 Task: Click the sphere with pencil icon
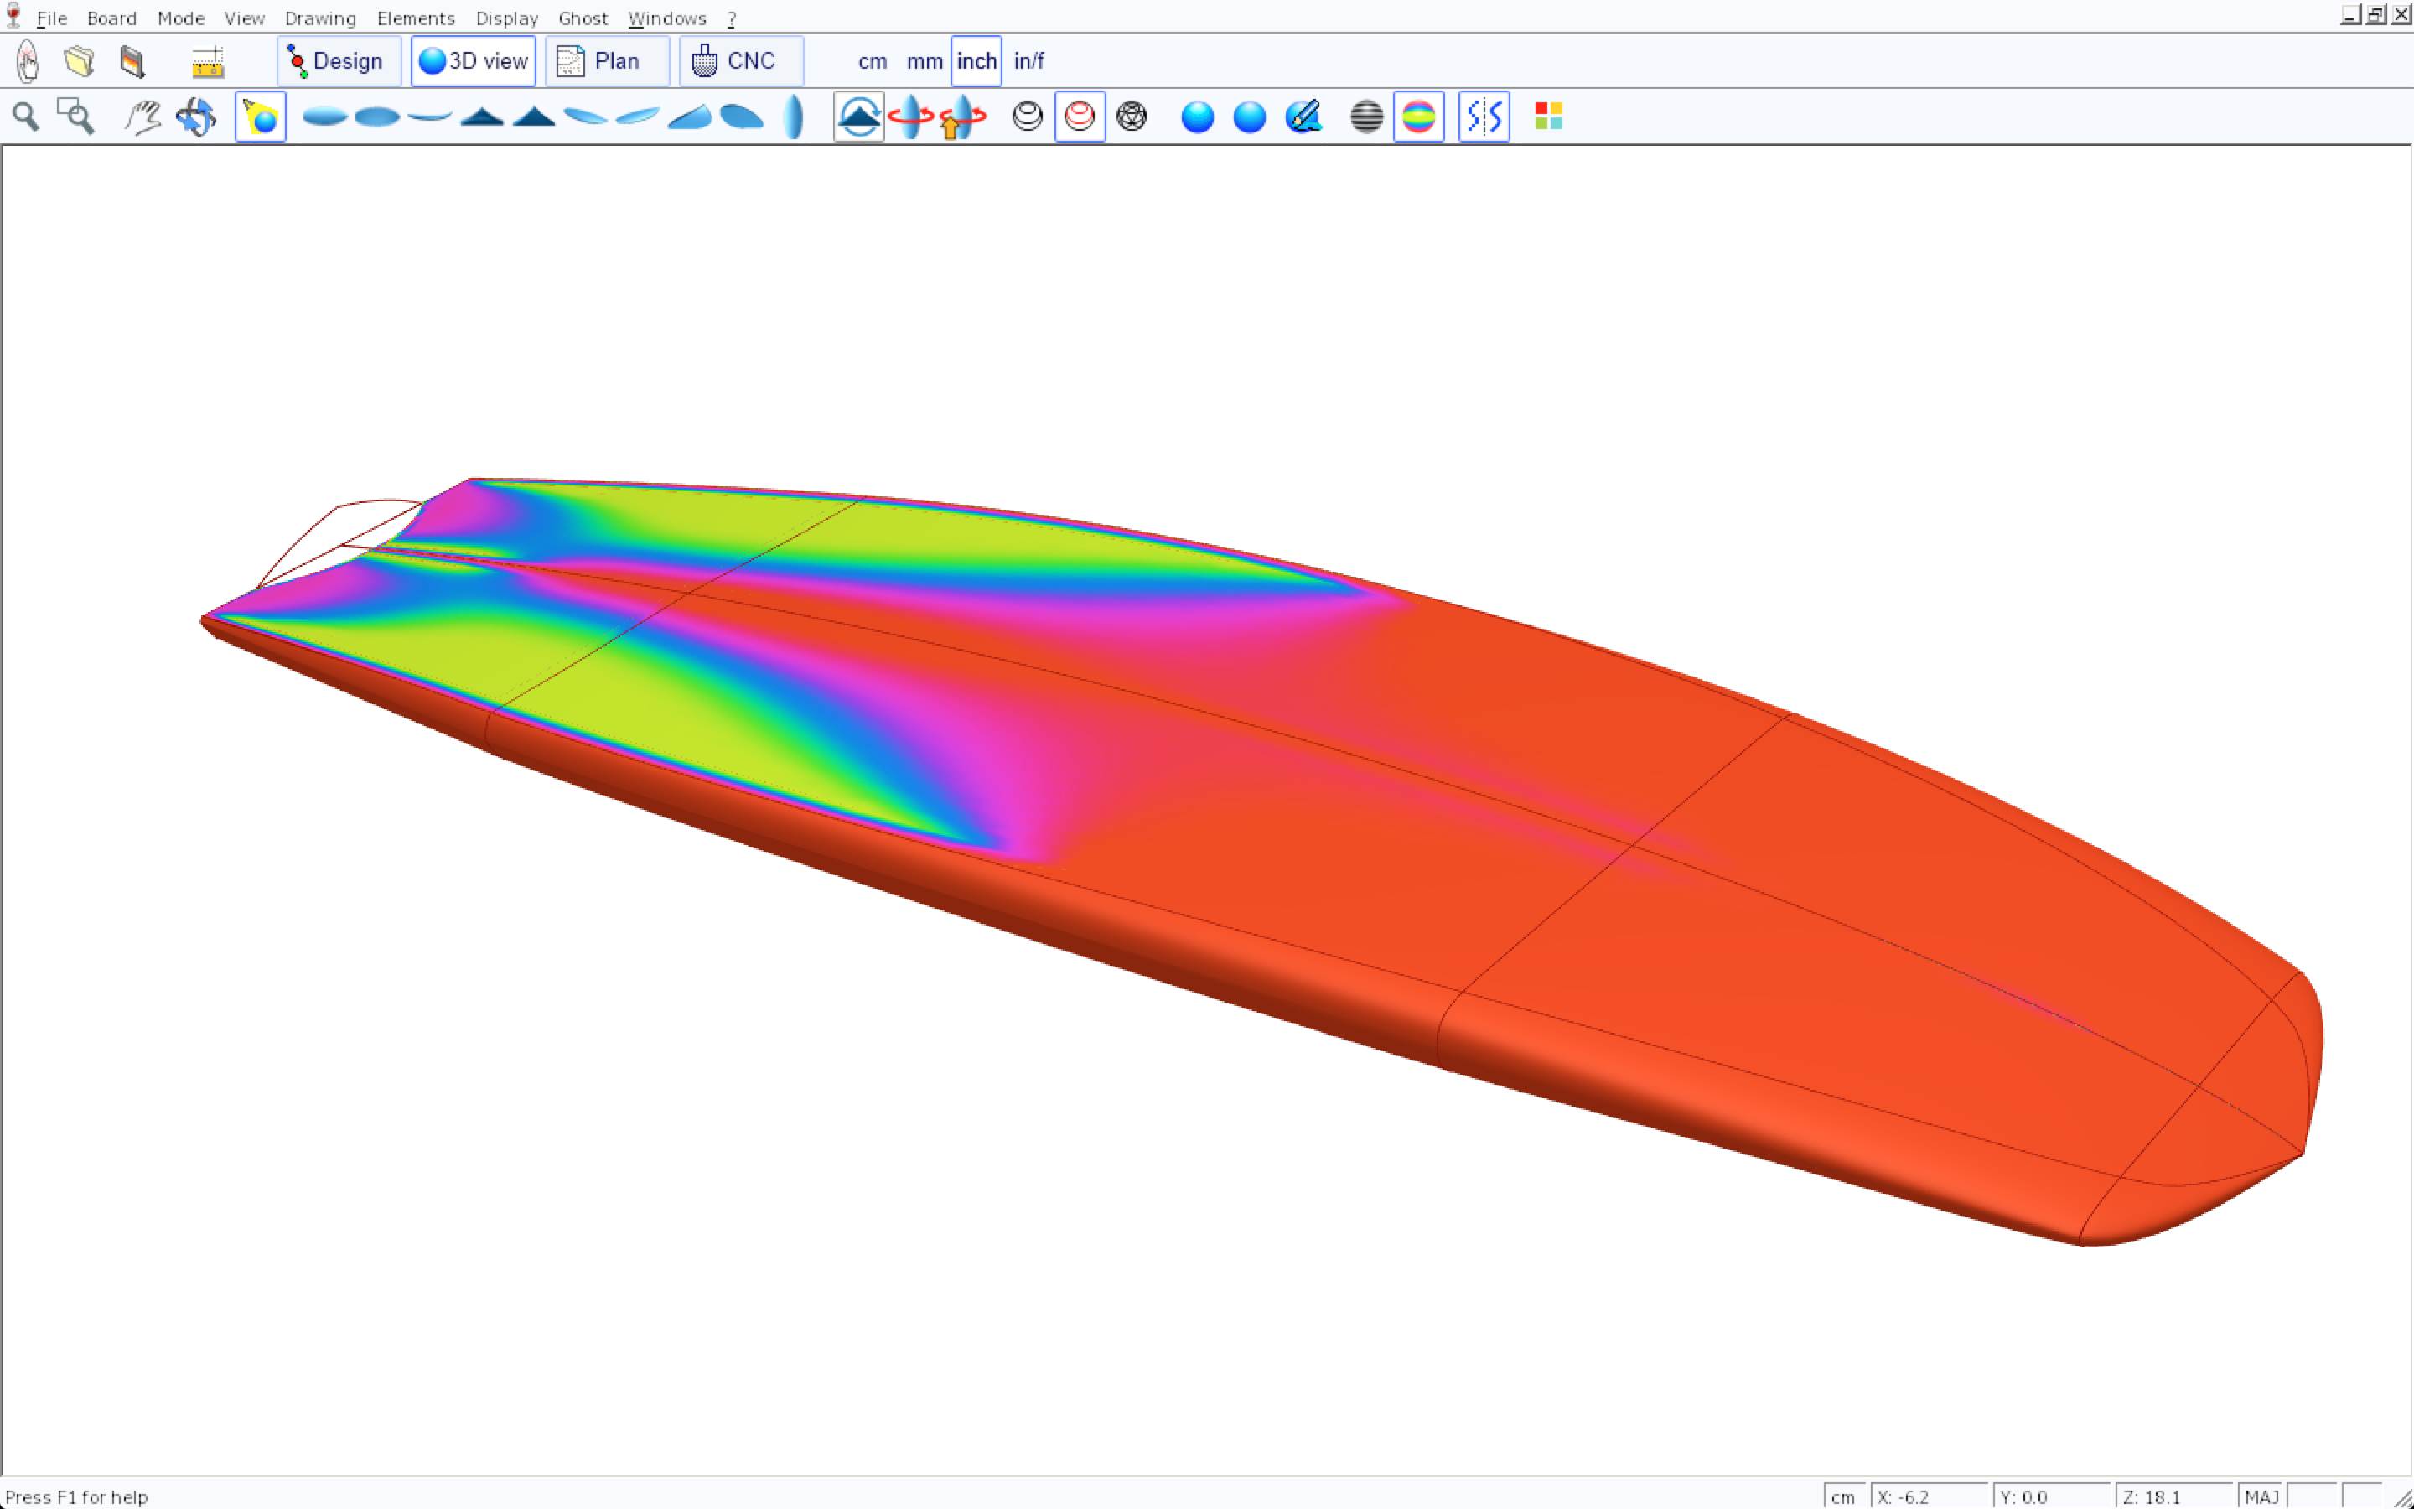1303,117
